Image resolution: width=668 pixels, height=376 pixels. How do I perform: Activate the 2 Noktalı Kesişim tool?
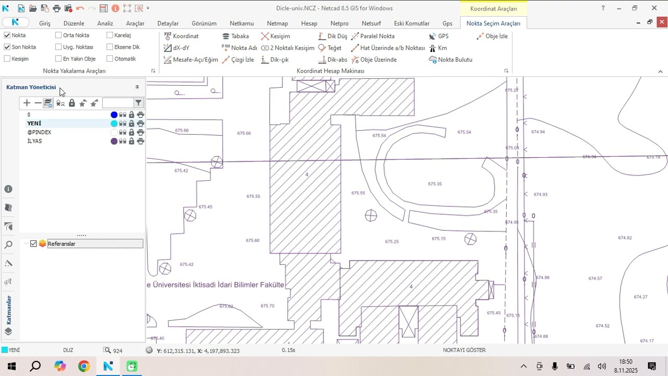tap(288, 48)
